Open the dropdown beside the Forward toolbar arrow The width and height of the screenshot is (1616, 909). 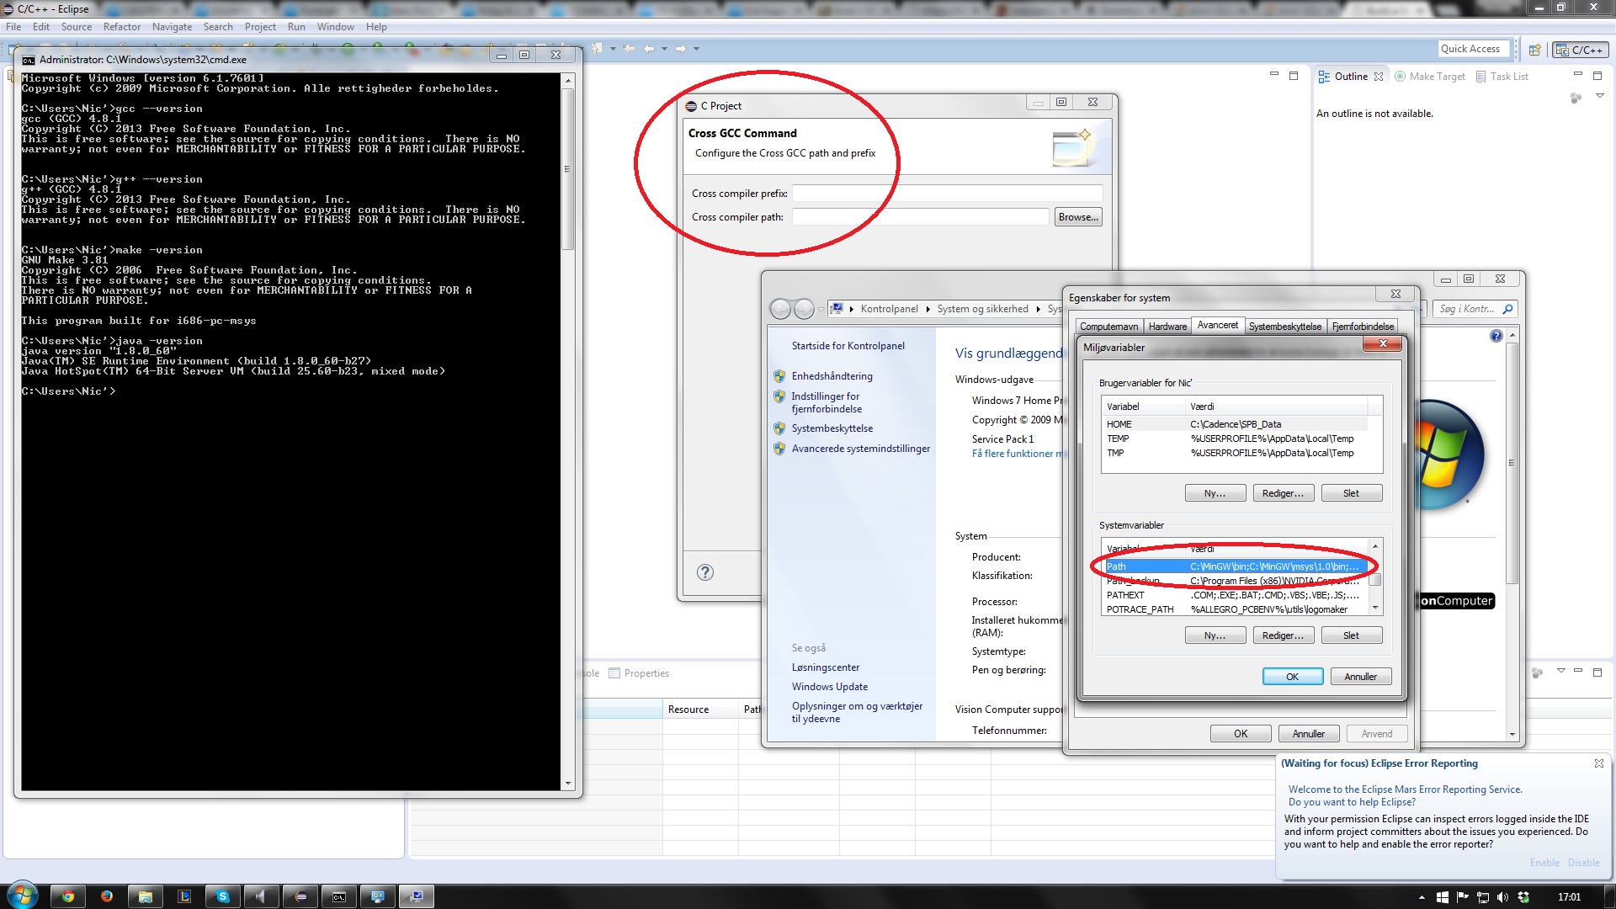pos(696,49)
